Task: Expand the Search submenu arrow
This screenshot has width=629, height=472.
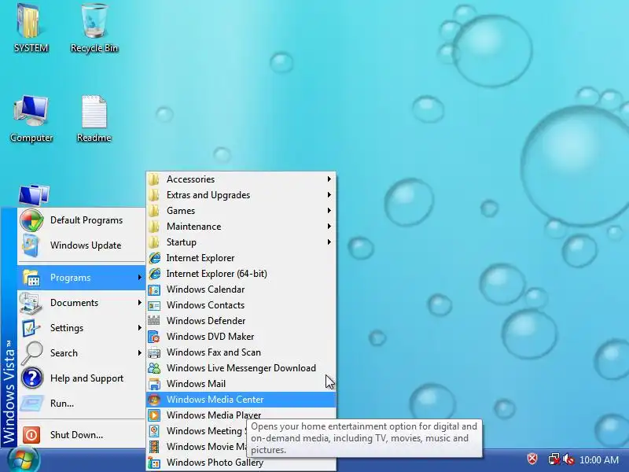Action: click(140, 352)
